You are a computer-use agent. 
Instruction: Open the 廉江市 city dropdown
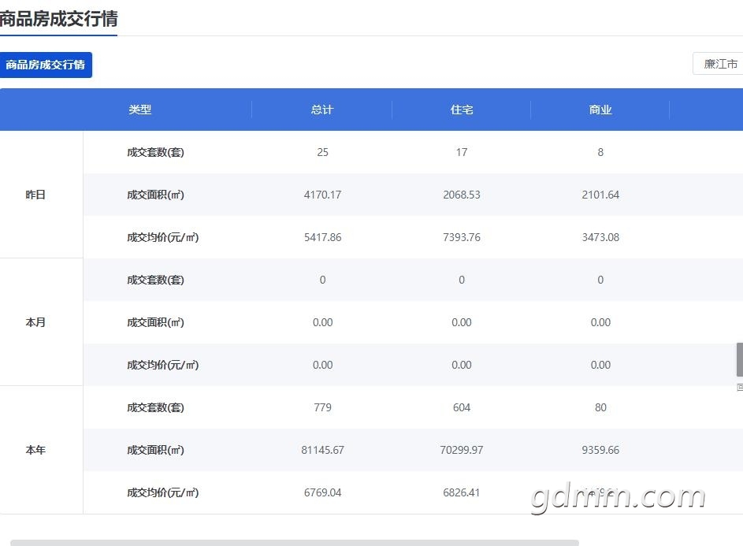(719, 64)
